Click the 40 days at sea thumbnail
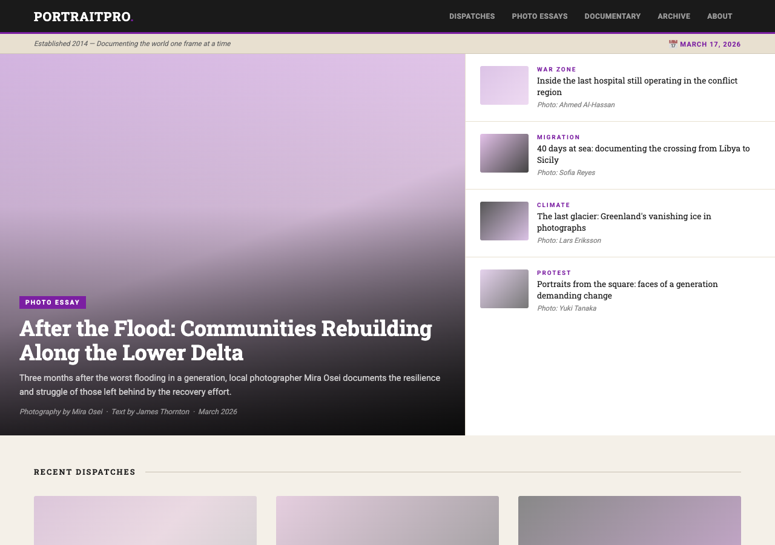 [504, 153]
